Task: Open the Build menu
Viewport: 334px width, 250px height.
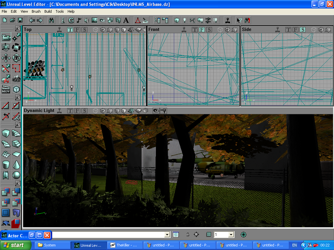Action: tap(48, 11)
